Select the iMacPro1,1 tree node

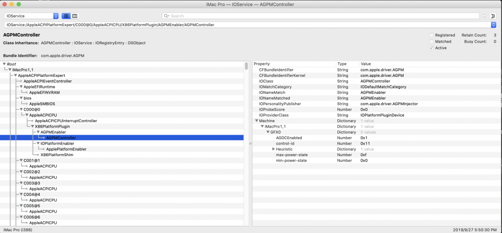tap(23, 70)
